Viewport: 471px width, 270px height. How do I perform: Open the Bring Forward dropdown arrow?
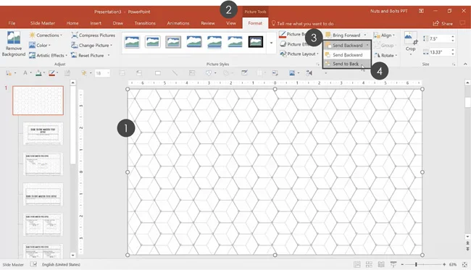pyautogui.click(x=365, y=35)
